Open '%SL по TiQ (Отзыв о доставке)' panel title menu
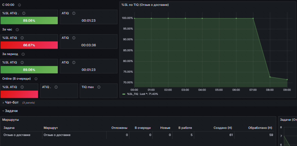This screenshot has width=297, height=146. click(145, 5)
